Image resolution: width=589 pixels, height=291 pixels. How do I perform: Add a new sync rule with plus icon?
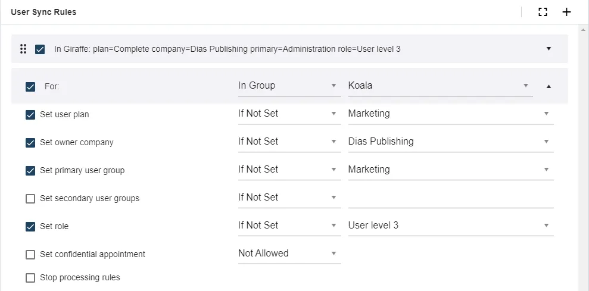pos(566,12)
